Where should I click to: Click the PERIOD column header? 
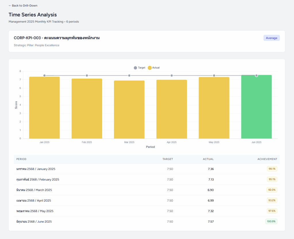click(21, 159)
